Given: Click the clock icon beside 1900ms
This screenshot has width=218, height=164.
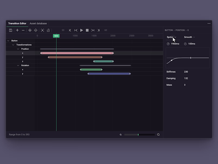Looking at the screenshot, I should (x=168, y=44).
